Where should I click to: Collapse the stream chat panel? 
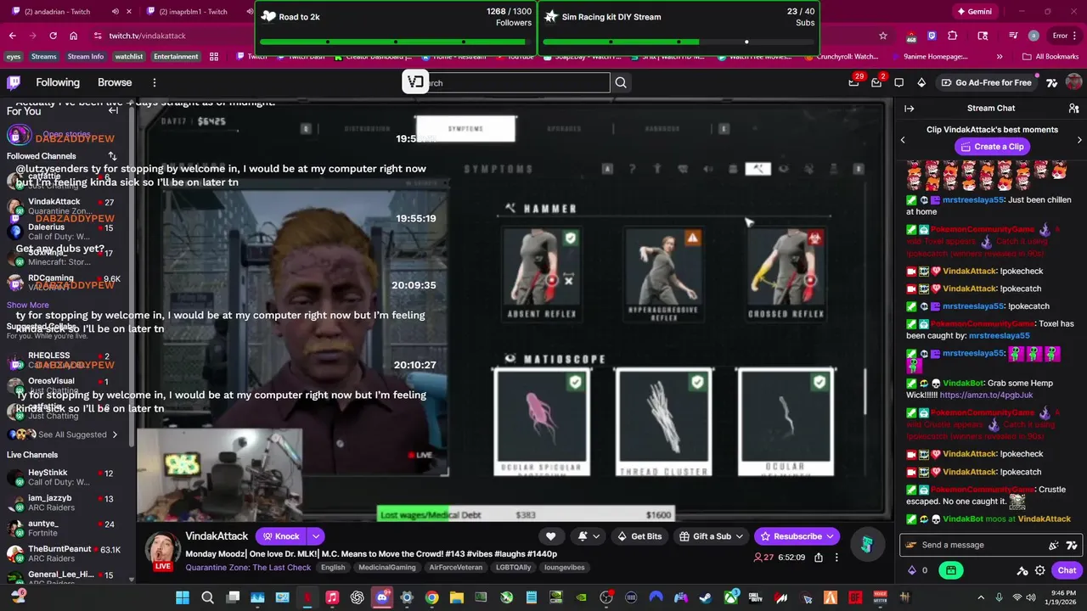[x=909, y=109]
